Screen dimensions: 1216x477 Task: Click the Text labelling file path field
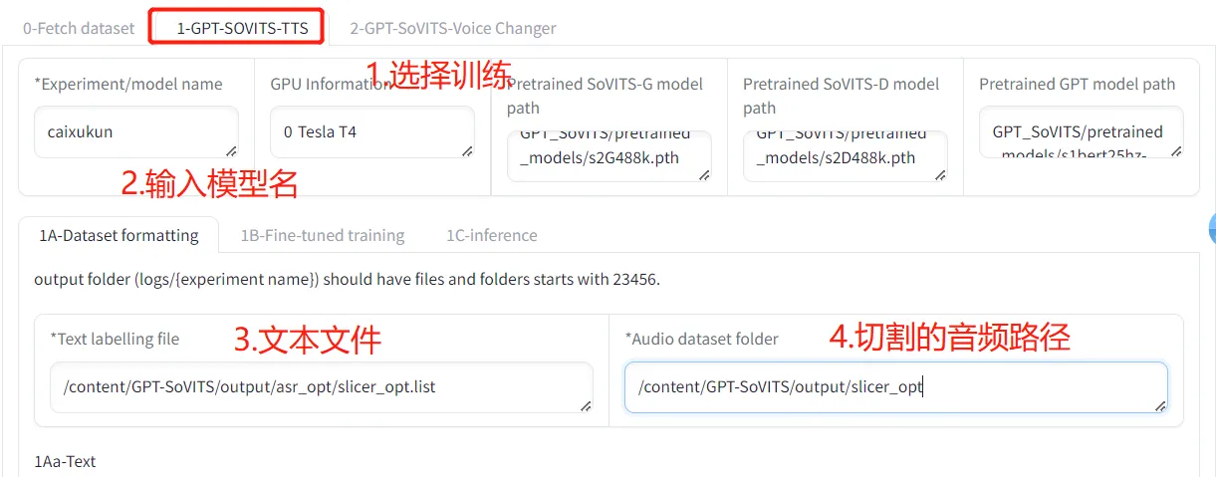pyautogui.click(x=322, y=387)
